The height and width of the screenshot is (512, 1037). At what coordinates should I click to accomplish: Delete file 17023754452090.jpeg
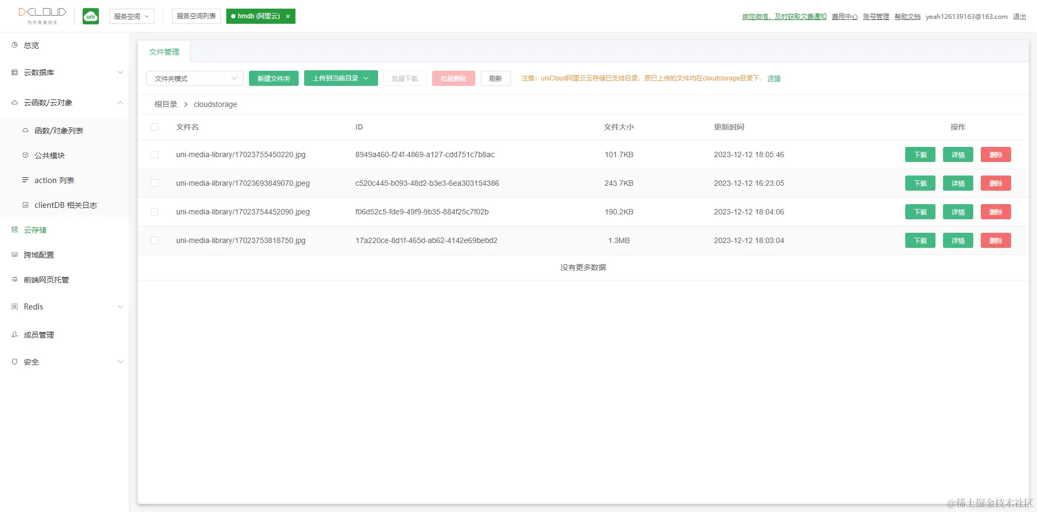[996, 212]
